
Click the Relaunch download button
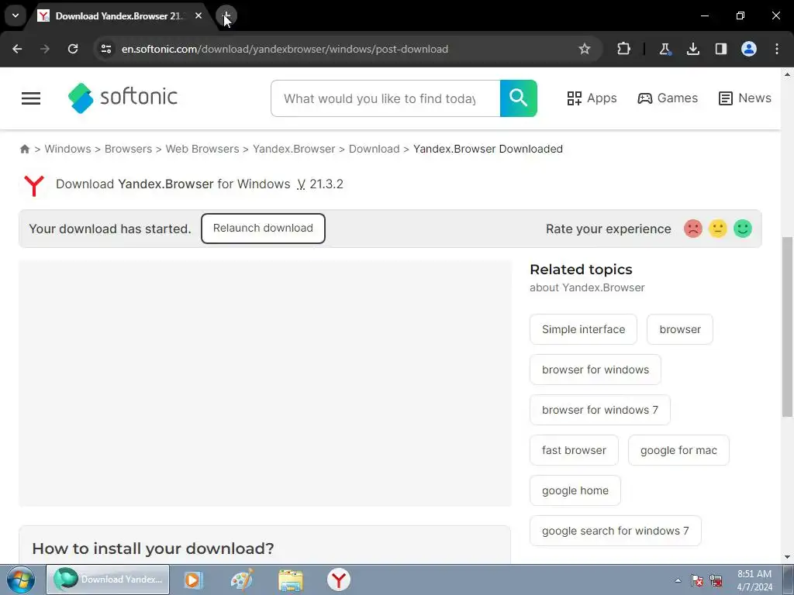coord(263,229)
